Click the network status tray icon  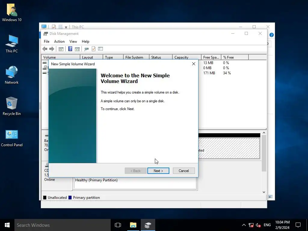tap(251, 225)
